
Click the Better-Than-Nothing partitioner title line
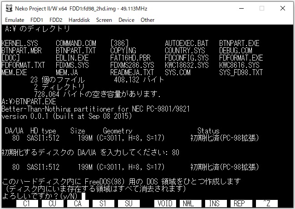96,109
